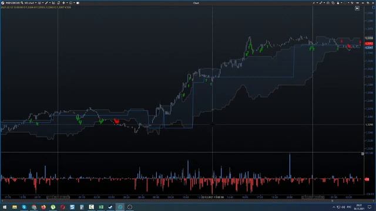The image size is (376, 211).
Task: Show hidden system tray icons chevron
Action: coord(334,207)
